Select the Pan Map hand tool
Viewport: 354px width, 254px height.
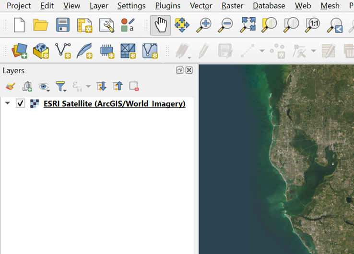[x=160, y=25]
